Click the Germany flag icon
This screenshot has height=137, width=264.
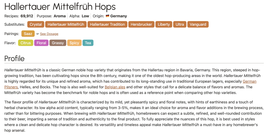108,16
